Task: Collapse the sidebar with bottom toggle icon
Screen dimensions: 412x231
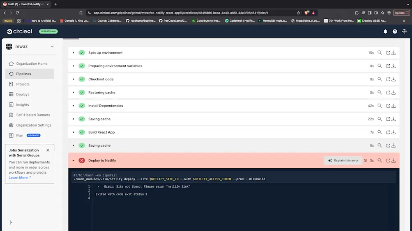Action: pos(11,222)
